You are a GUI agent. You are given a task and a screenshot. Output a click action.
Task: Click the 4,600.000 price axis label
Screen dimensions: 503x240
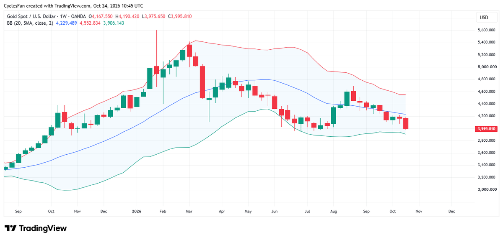click(487, 92)
